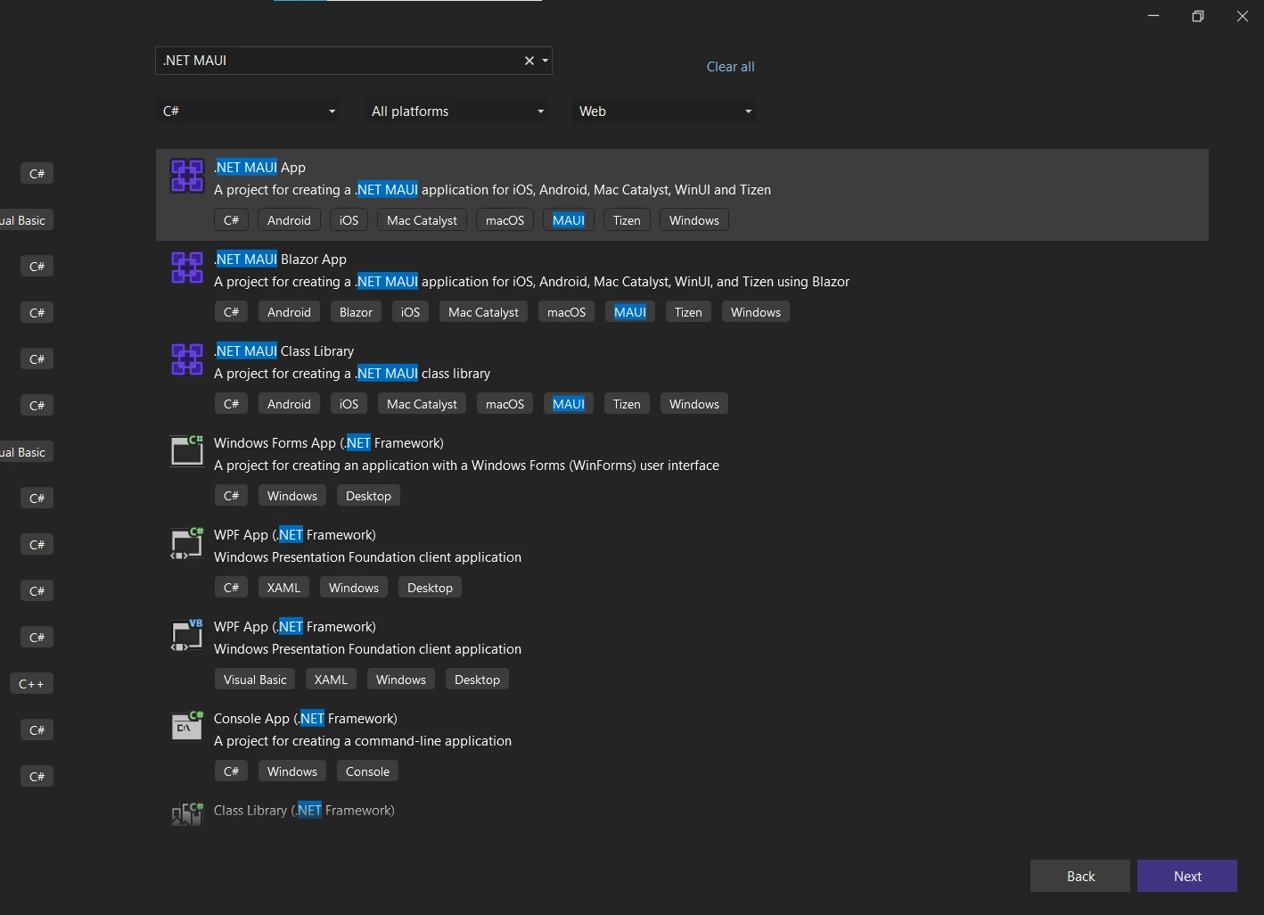Click the Console App template icon
Viewport: 1264px width, 915px height.
click(x=187, y=726)
